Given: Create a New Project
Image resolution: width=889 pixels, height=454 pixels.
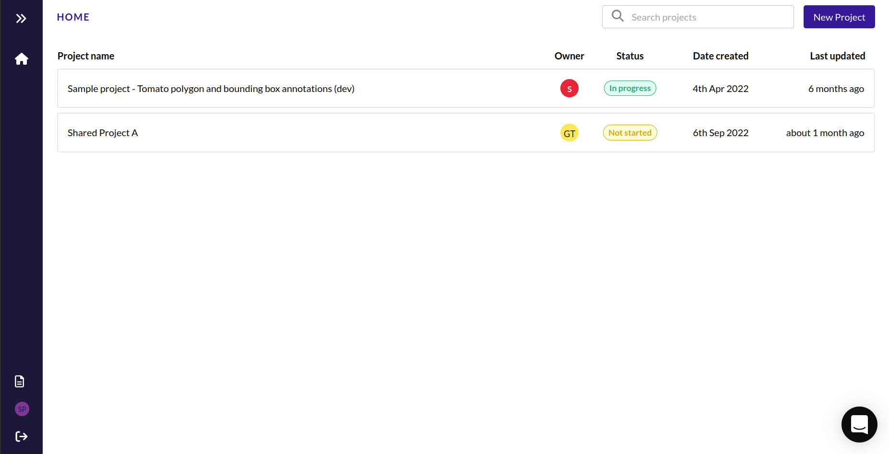Looking at the screenshot, I should click(x=839, y=17).
